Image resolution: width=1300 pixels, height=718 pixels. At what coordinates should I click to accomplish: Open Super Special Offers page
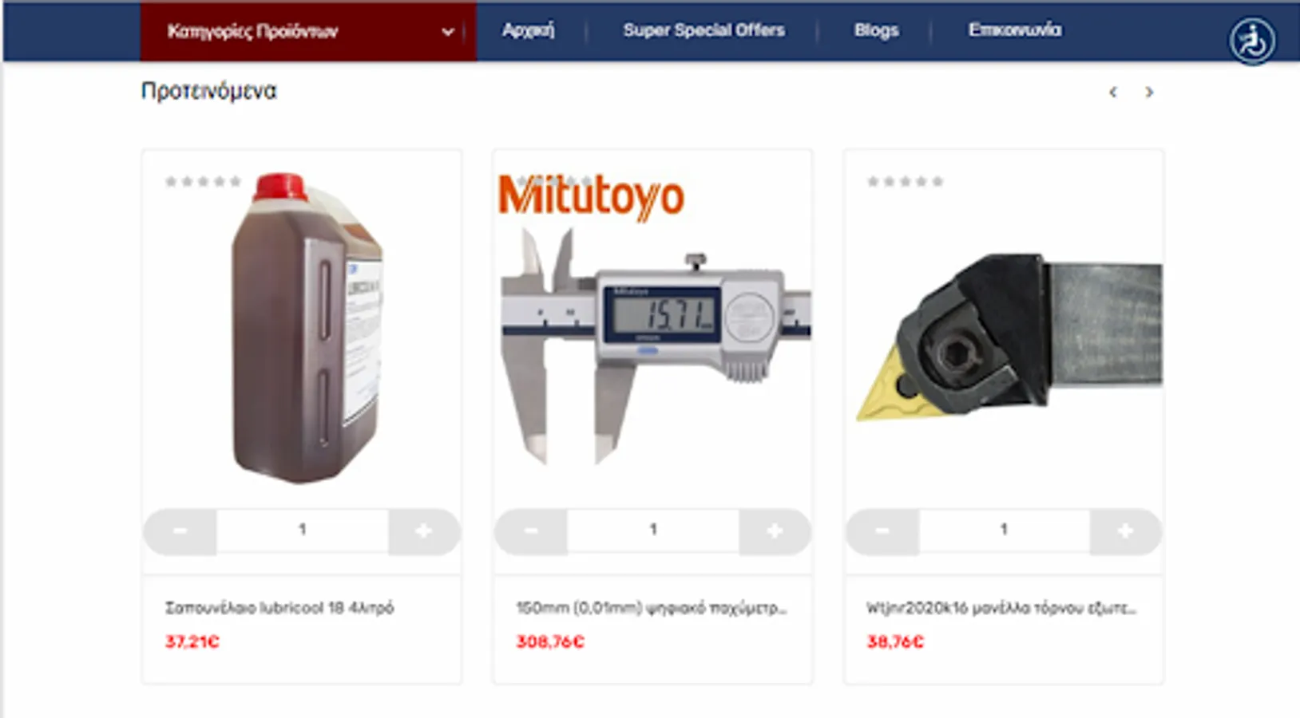coord(704,30)
